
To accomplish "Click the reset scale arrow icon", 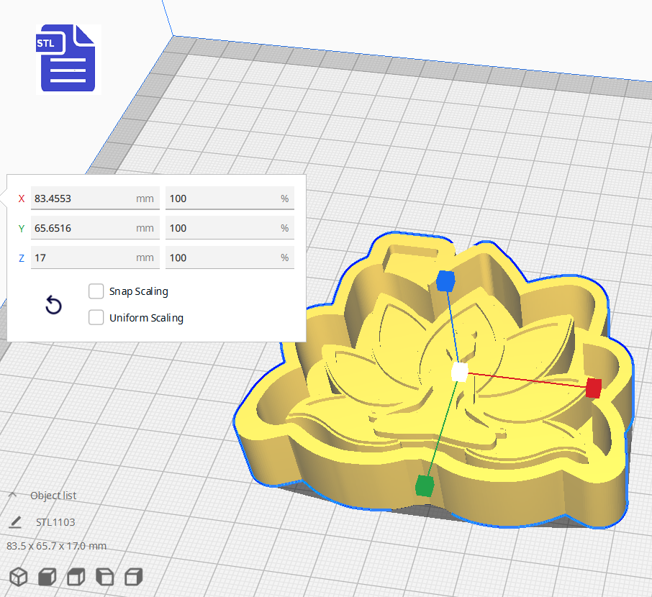I will coord(53,305).
